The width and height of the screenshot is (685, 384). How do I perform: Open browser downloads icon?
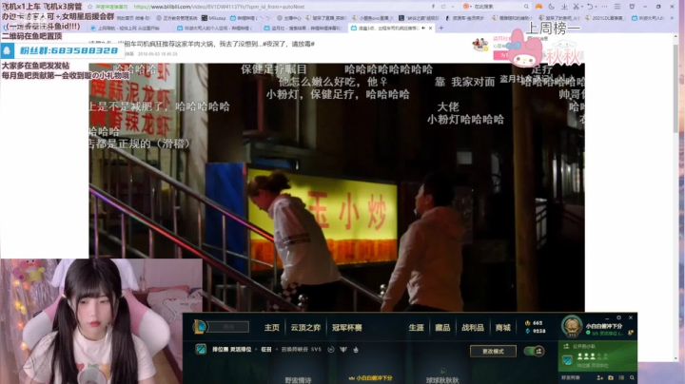coord(564,7)
